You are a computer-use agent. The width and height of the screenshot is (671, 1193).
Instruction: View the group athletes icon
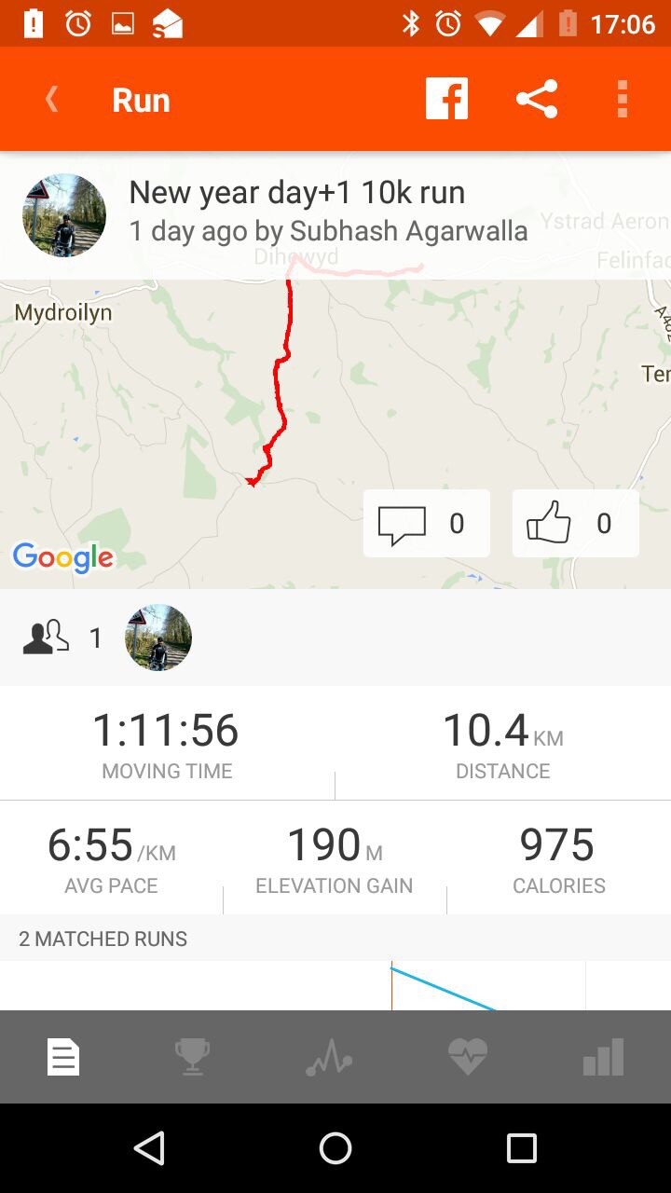46,638
